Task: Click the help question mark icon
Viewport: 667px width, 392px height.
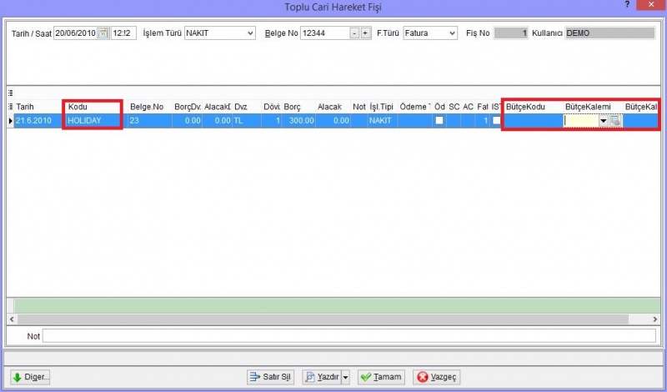Action: point(628,5)
